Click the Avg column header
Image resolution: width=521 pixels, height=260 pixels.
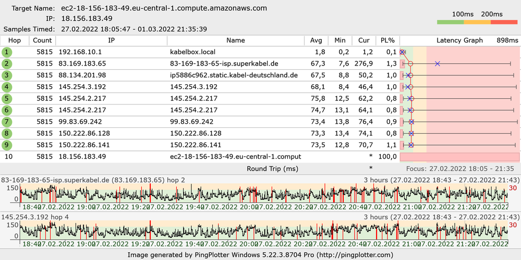tap(317, 41)
